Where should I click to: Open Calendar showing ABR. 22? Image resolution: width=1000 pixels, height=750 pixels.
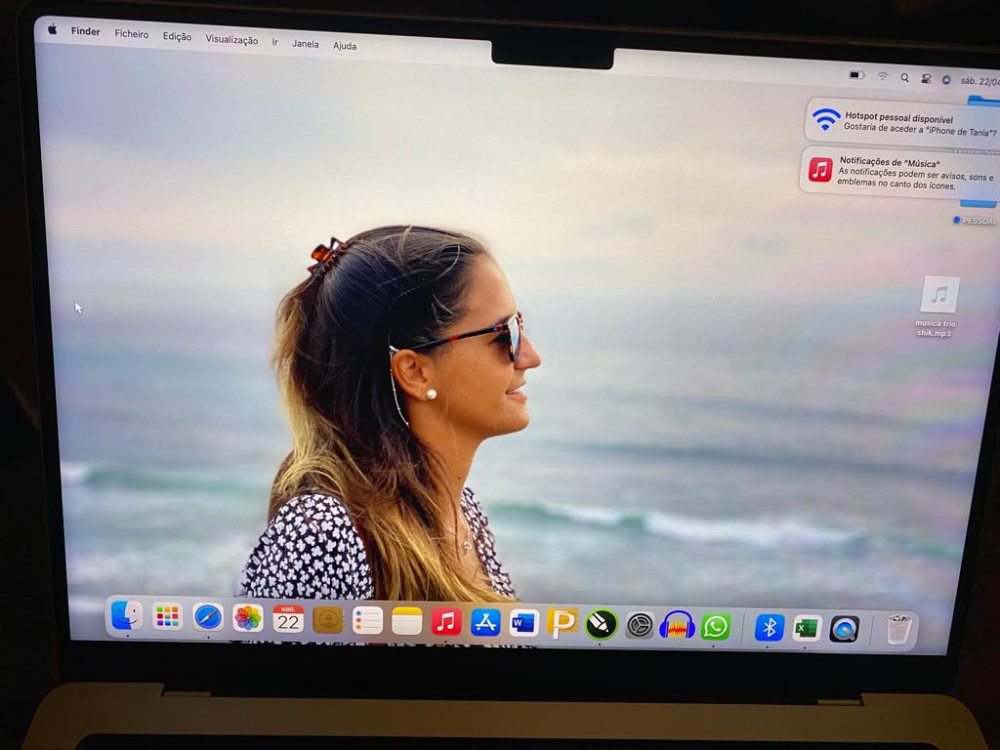click(x=288, y=618)
